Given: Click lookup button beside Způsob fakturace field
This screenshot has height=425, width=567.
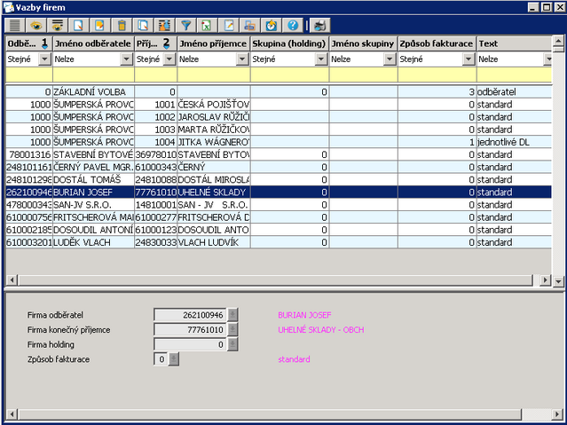Looking at the screenshot, I should (x=174, y=359).
